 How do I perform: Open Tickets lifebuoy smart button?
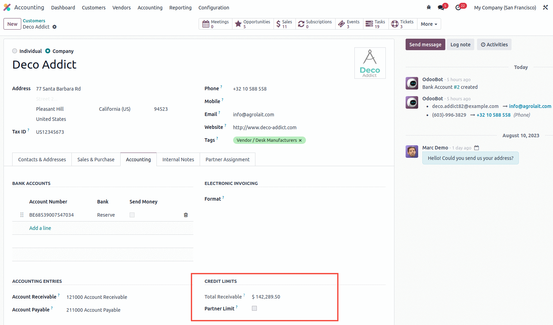402,24
